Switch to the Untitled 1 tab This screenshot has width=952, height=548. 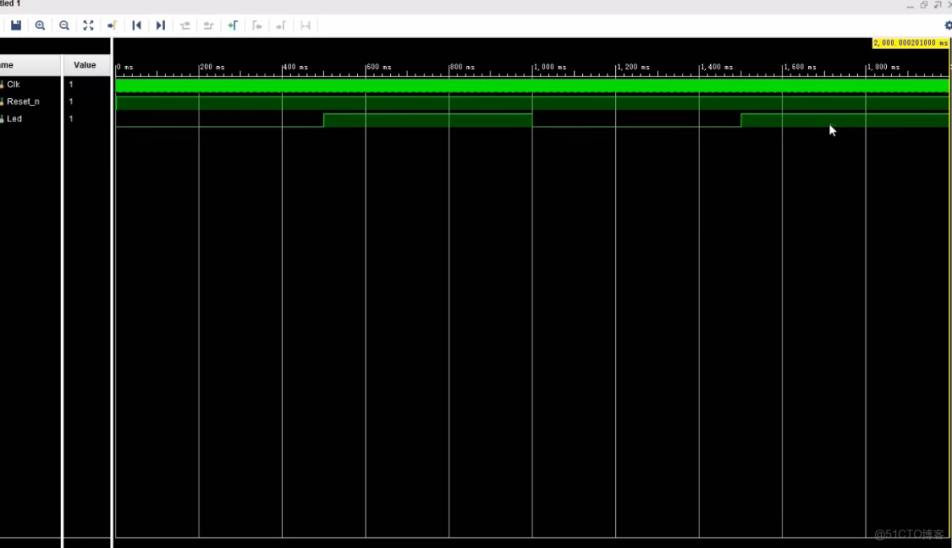pyautogui.click(x=8, y=4)
